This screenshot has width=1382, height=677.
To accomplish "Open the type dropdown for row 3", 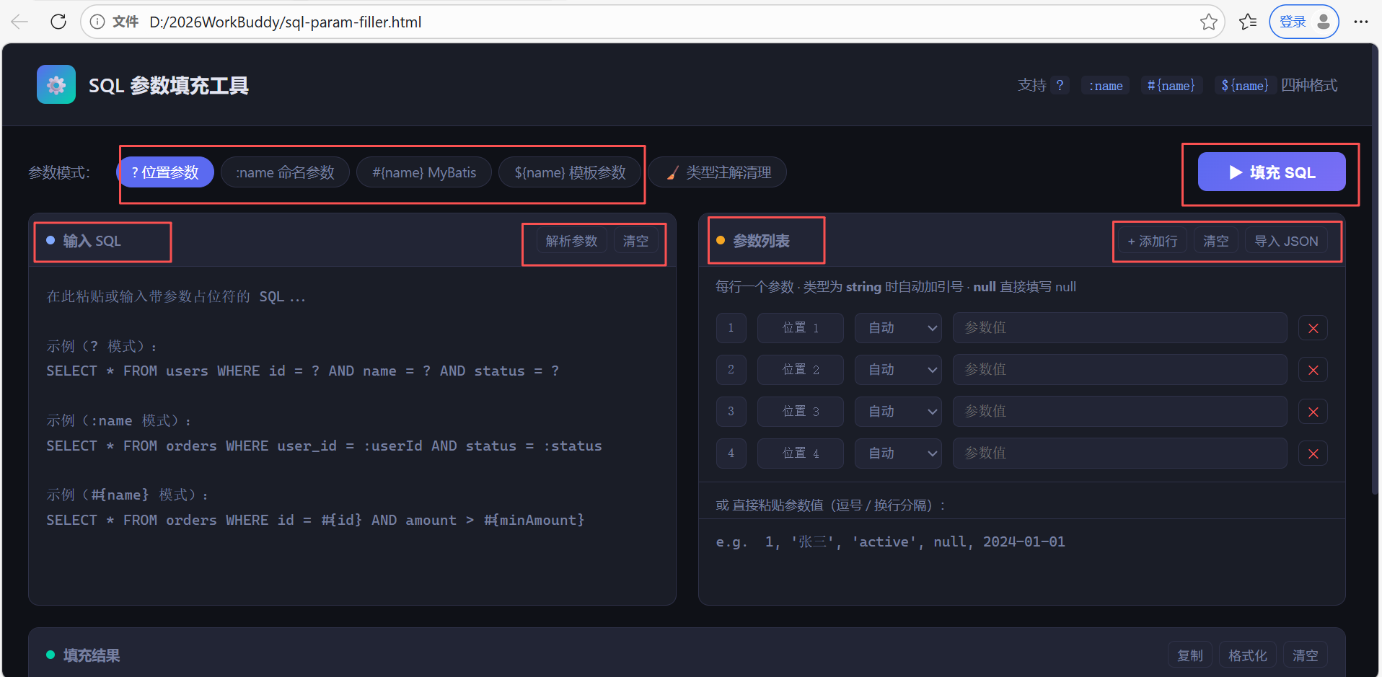I will (898, 412).
